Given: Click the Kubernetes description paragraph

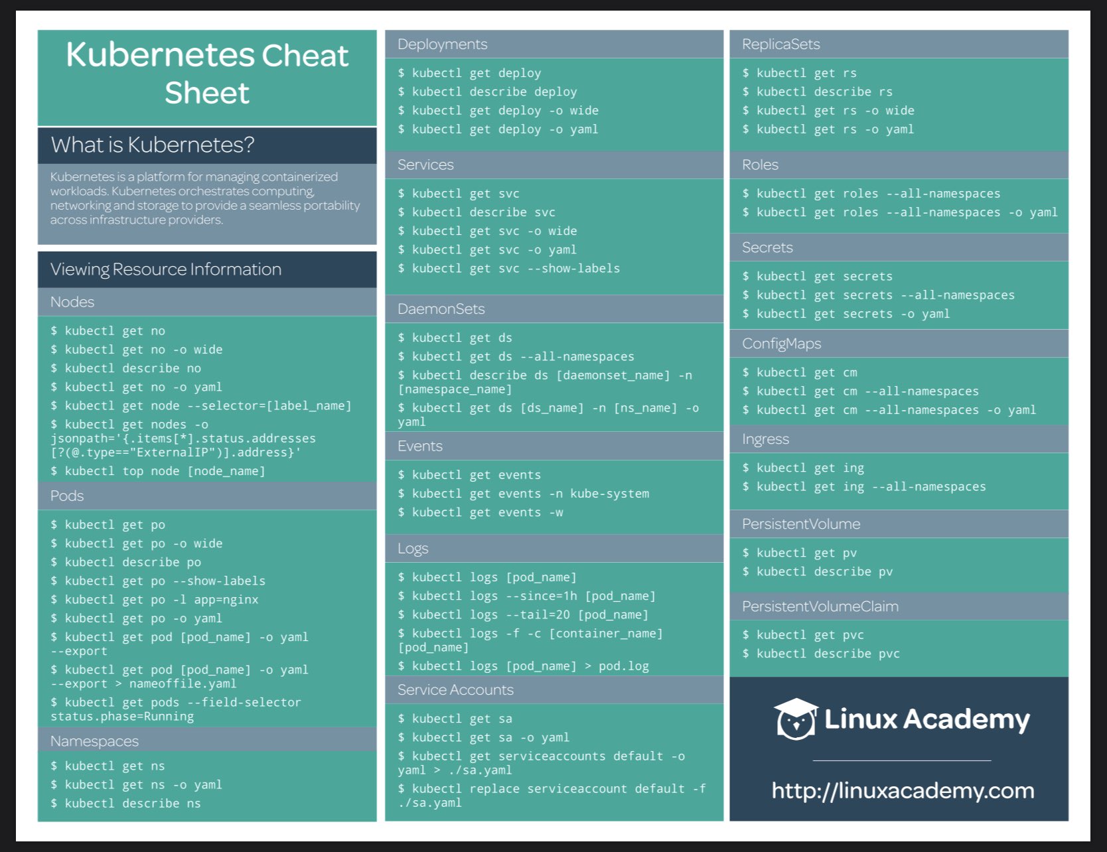Looking at the screenshot, I should [x=205, y=198].
